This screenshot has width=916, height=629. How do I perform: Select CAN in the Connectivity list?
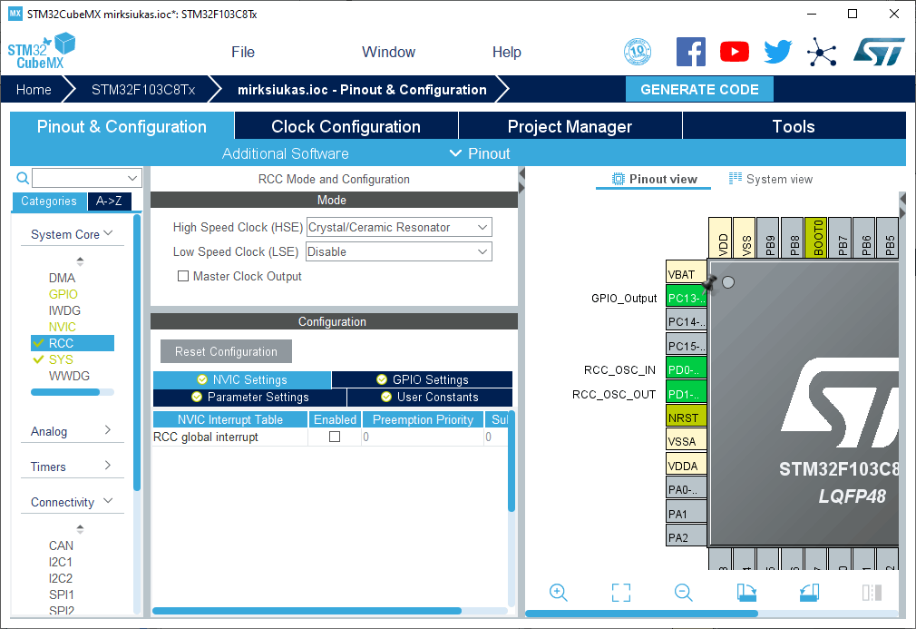[x=62, y=545]
